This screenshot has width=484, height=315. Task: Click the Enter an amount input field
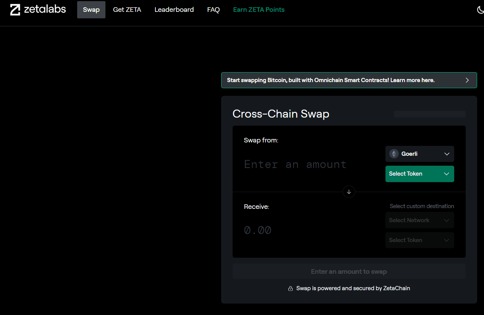[x=295, y=164]
